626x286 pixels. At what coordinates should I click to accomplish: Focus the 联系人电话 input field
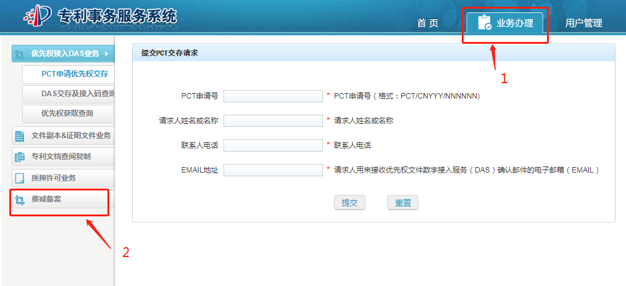273,145
